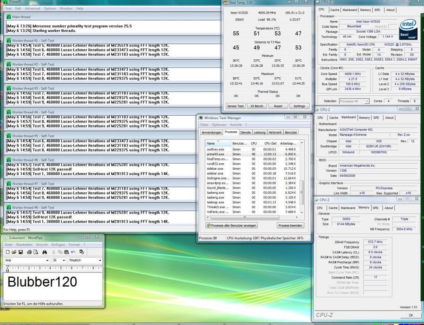Open Print Preview in WordPad toolbar
This screenshot has height=325, width=424.
click(36, 252)
